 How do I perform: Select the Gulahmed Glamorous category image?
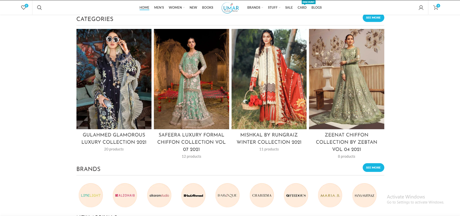point(114,79)
